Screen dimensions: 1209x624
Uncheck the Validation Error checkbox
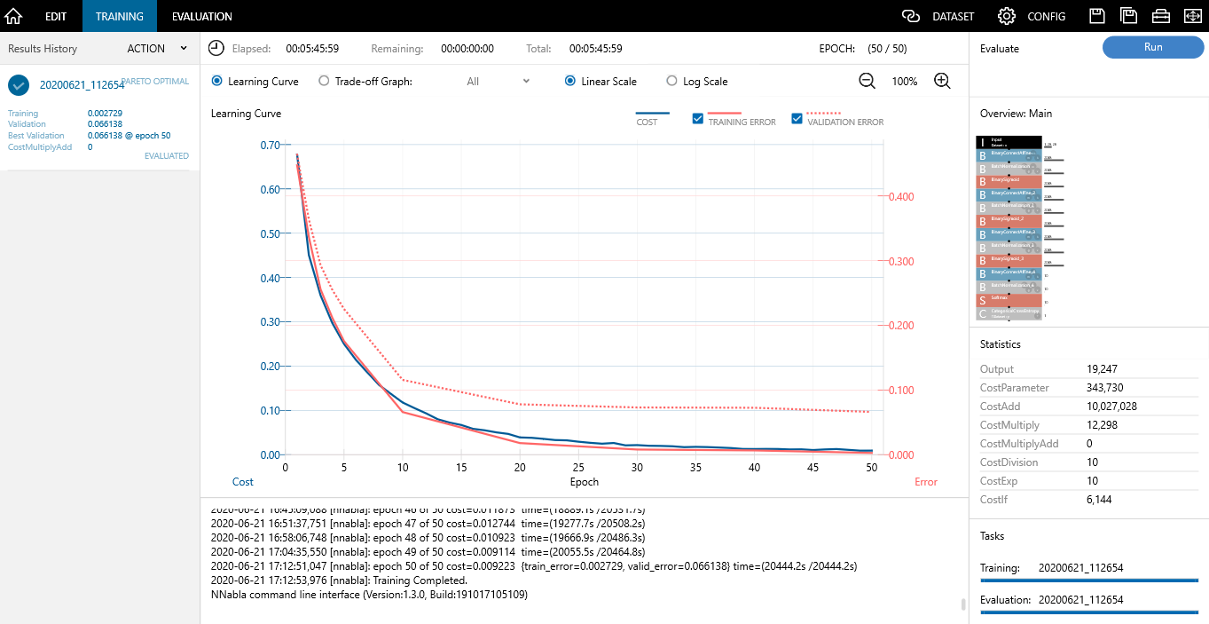click(797, 118)
